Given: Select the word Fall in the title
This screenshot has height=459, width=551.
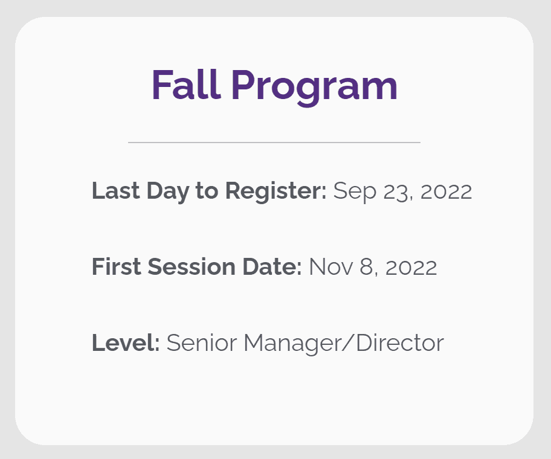Looking at the screenshot, I should 186,85.
